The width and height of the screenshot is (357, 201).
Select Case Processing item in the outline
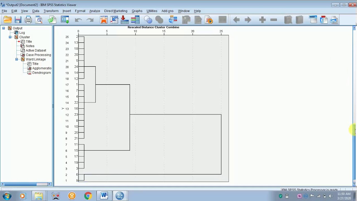(38, 55)
